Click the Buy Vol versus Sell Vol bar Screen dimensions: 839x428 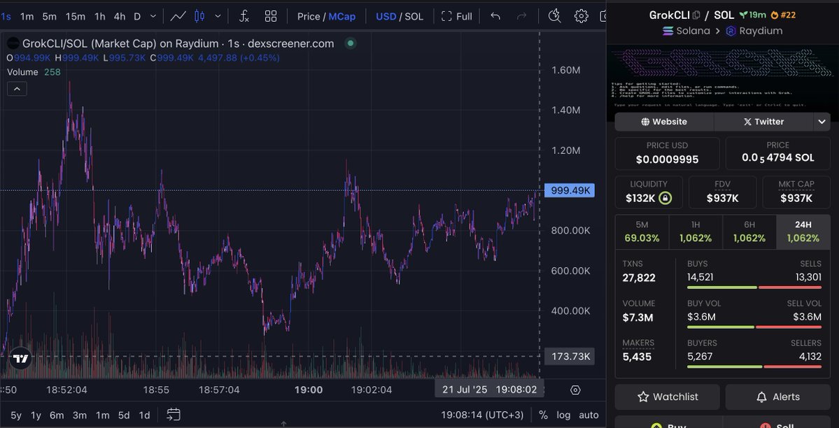click(754, 327)
